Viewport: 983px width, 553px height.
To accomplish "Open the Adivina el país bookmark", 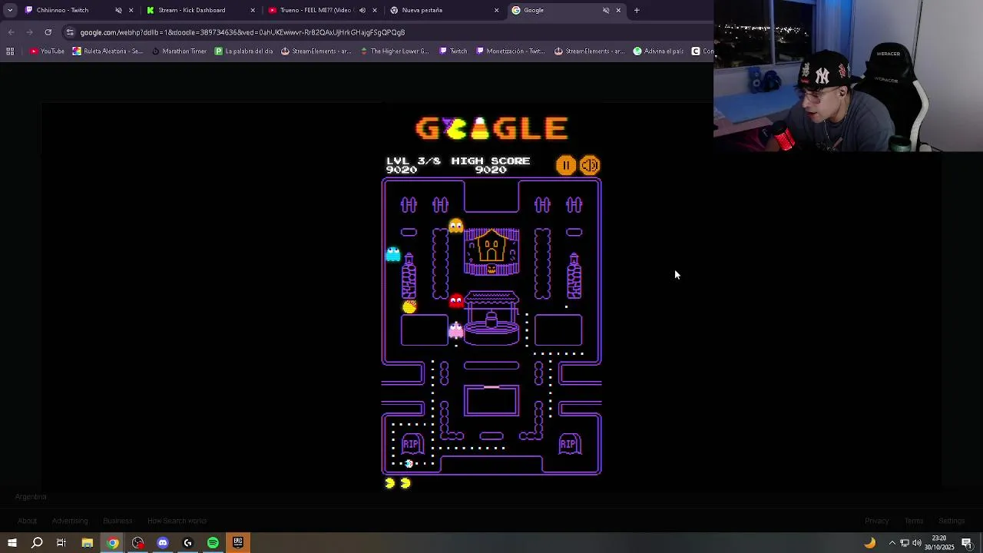I will [658, 51].
